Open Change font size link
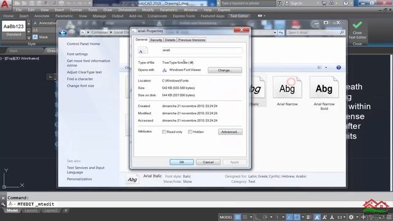 click(80, 86)
